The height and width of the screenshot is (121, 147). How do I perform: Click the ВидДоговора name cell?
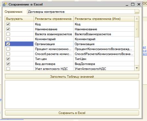(x=104, y=64)
